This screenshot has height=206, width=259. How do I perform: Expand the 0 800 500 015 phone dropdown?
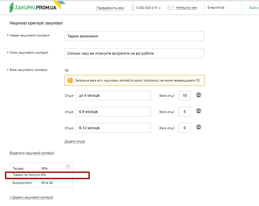click(x=160, y=8)
